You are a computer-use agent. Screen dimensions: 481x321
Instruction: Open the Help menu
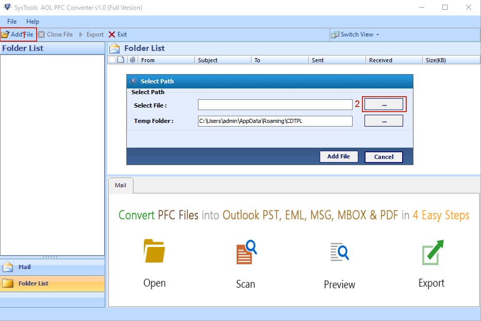(32, 22)
